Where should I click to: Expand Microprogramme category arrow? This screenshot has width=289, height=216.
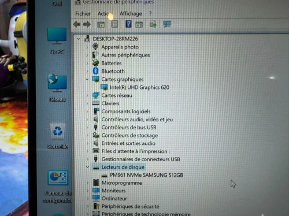point(87,183)
